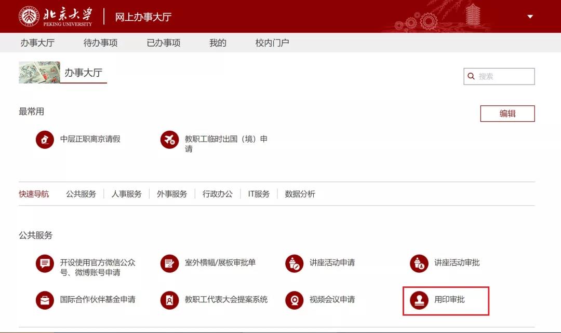561x333 pixels.
Task: Click the 讲座活动审批 icon
Action: [419, 263]
